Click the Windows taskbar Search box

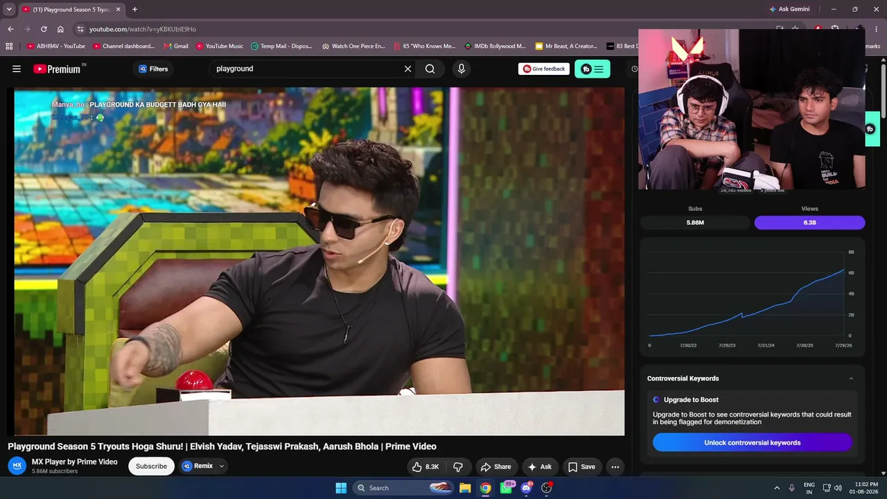click(x=403, y=488)
